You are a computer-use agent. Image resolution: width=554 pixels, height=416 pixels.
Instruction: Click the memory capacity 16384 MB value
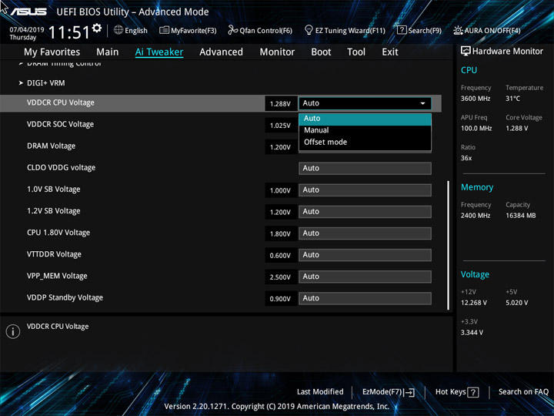click(x=520, y=216)
